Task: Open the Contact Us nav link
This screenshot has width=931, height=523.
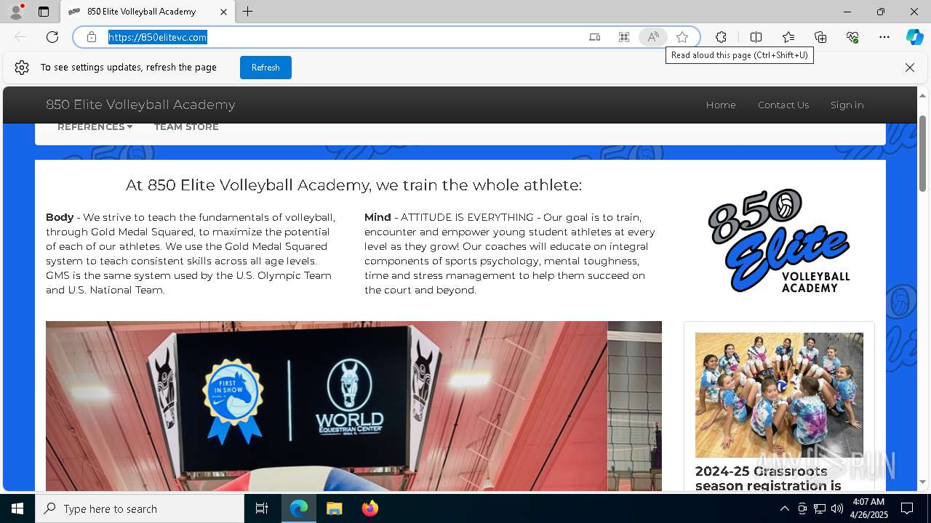Action: coord(783,105)
